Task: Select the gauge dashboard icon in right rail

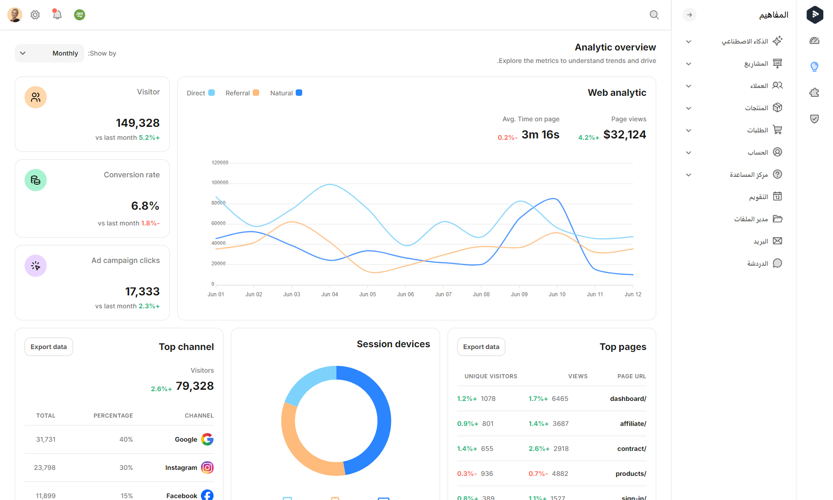Action: (x=814, y=40)
